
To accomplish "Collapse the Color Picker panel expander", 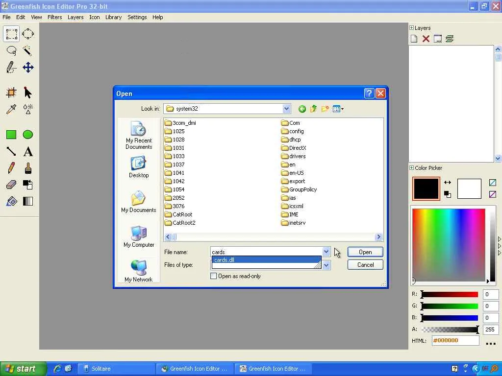I will point(411,167).
